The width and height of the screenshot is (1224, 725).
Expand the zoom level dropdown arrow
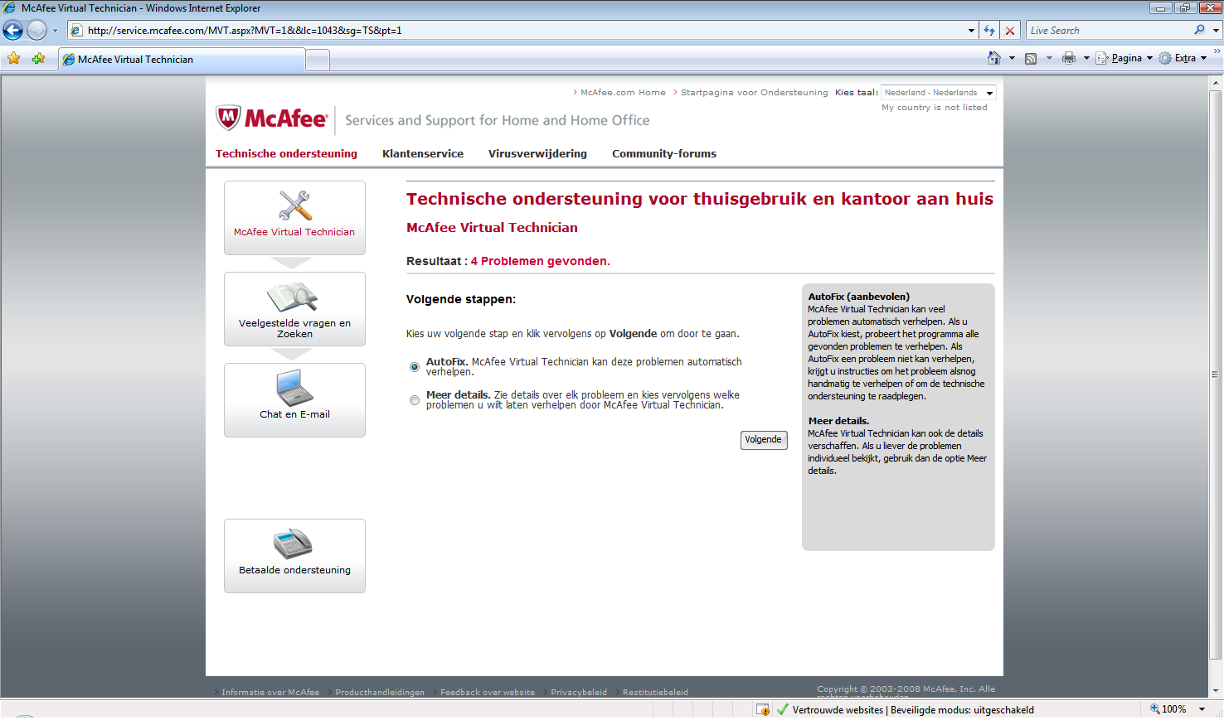click(x=1202, y=709)
